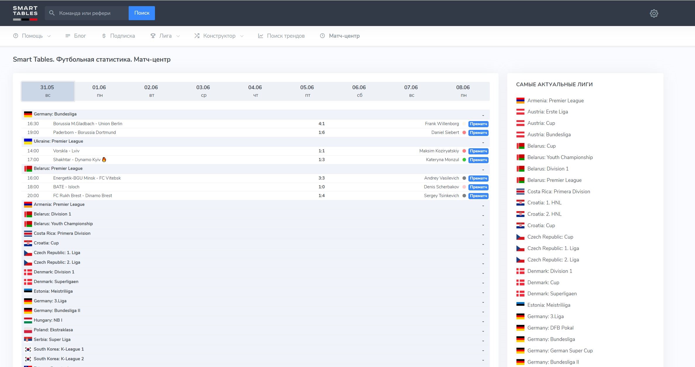Click the Smart Tables logo
The height and width of the screenshot is (367, 695).
point(25,13)
